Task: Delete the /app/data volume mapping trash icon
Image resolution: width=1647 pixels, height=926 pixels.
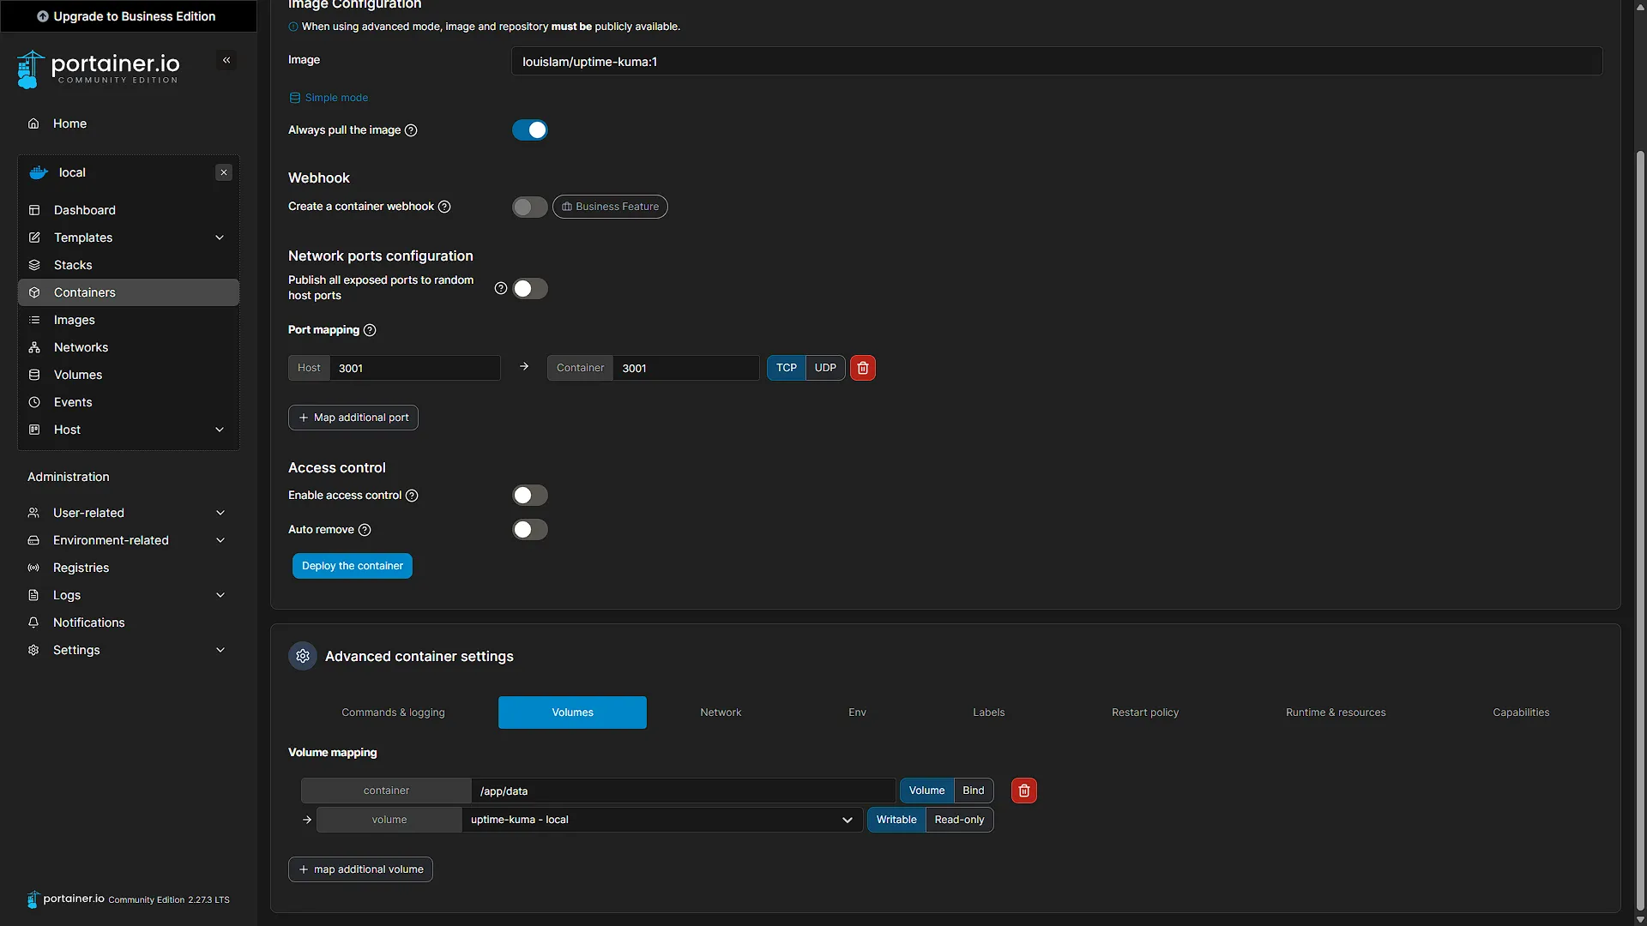Action: point(1024,791)
